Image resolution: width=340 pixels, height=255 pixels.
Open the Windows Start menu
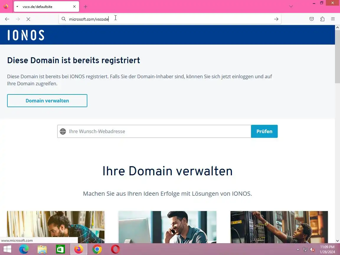click(x=7, y=249)
